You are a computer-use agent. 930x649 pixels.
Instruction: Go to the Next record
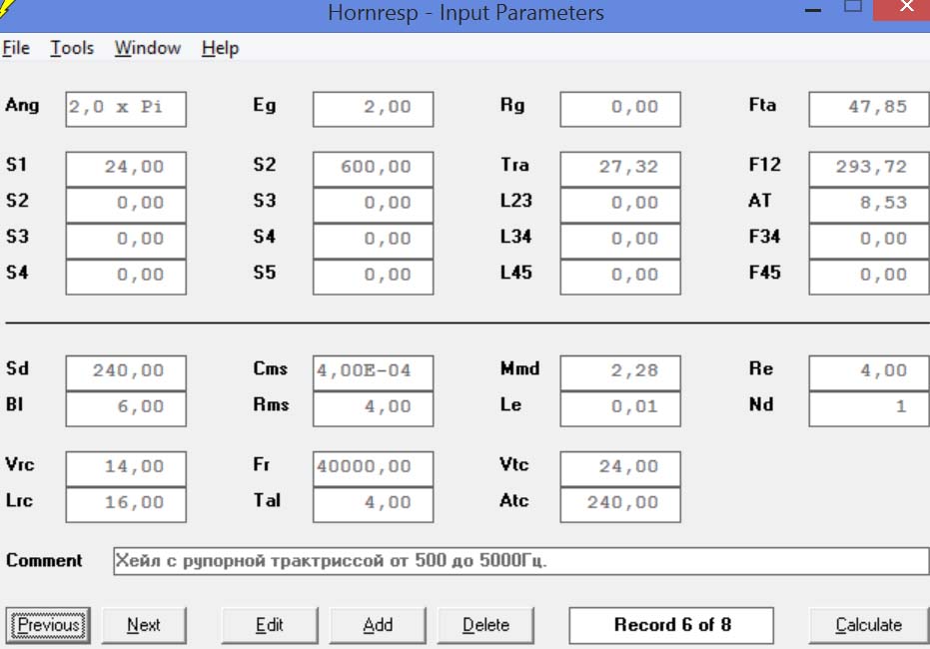144,625
